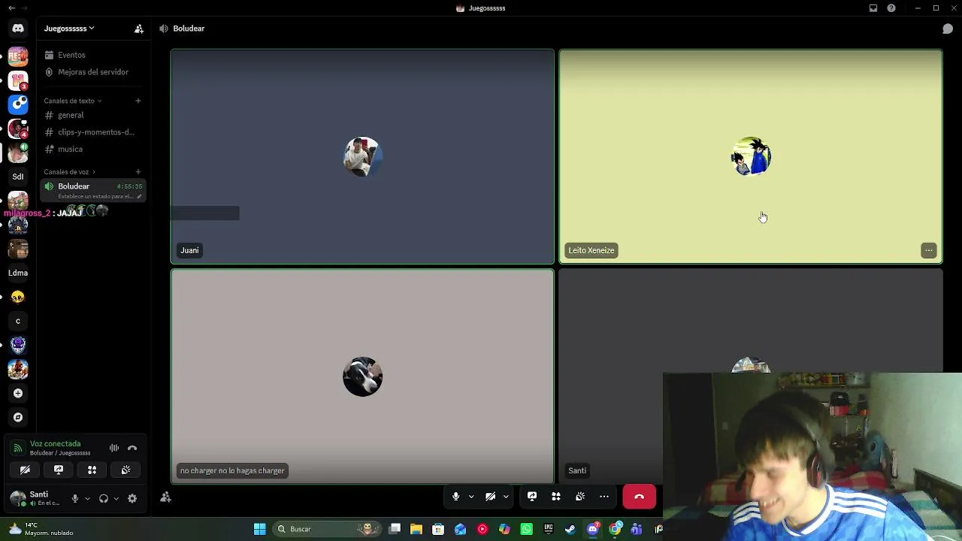Open Mejoras del servidor

(x=93, y=72)
